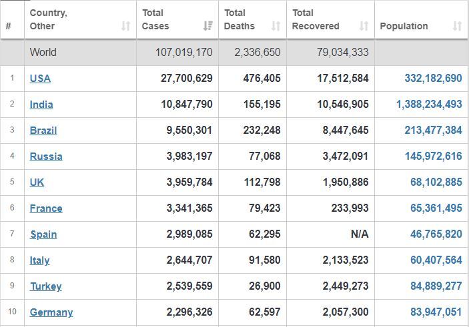Select India total deaths 155,195

(x=262, y=104)
